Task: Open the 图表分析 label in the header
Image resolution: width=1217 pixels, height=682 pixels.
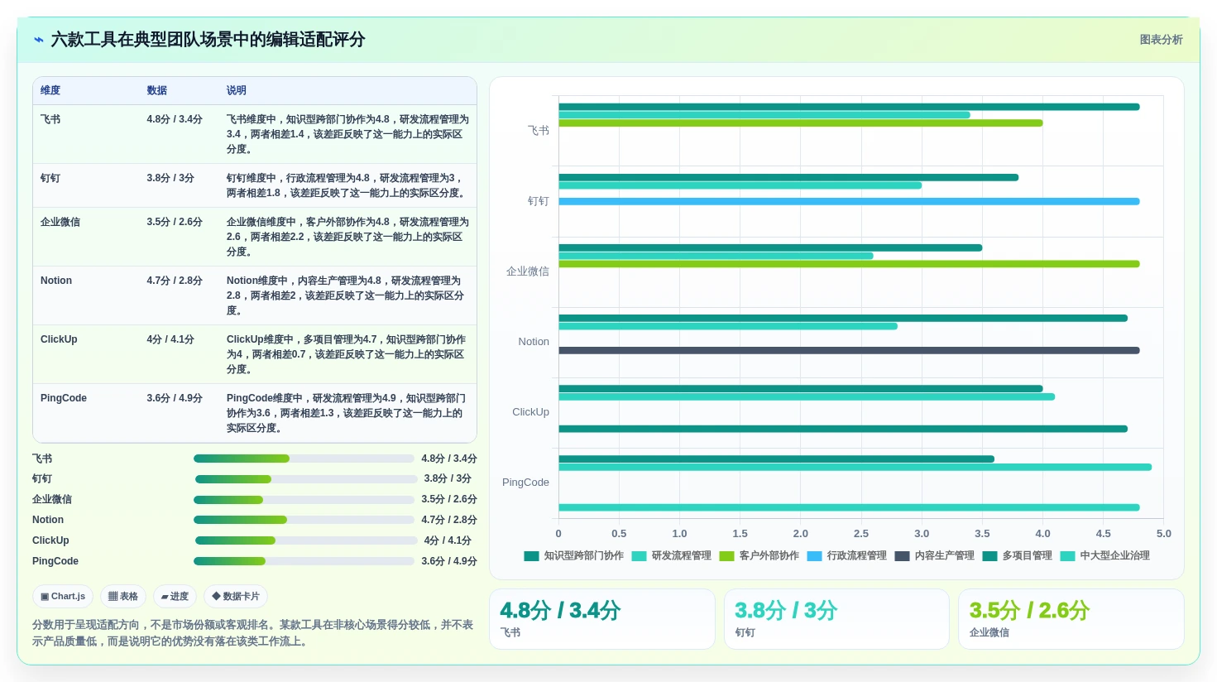Action: (x=1161, y=40)
